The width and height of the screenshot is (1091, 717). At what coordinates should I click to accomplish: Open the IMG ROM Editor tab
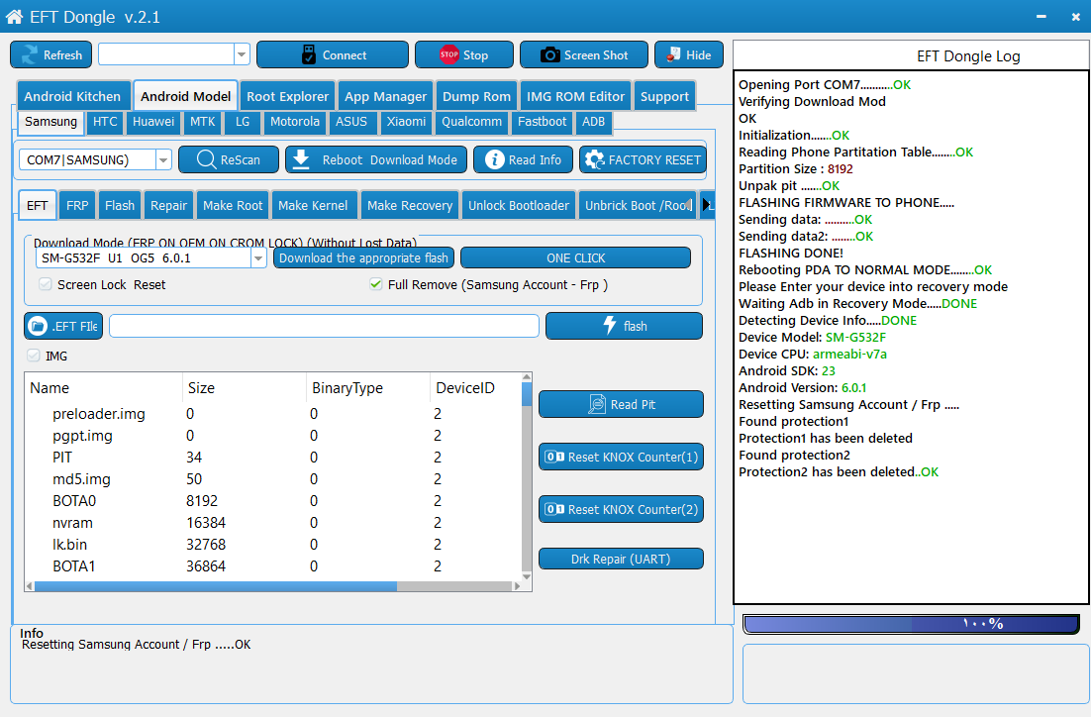(x=575, y=96)
